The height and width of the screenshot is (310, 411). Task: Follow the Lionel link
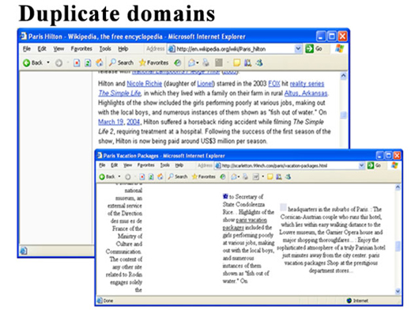(x=205, y=84)
